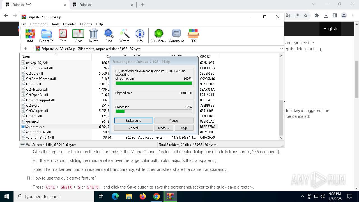Click Help button in extraction dialog
Image resolution: width=359 pixels, height=202 pixels.
coord(184,128)
